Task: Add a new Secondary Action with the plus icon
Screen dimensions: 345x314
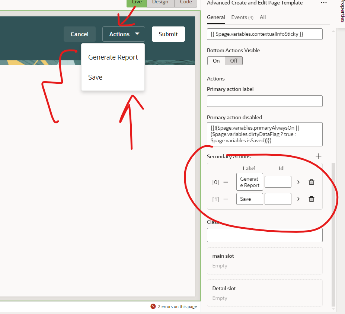Action: (x=318, y=156)
